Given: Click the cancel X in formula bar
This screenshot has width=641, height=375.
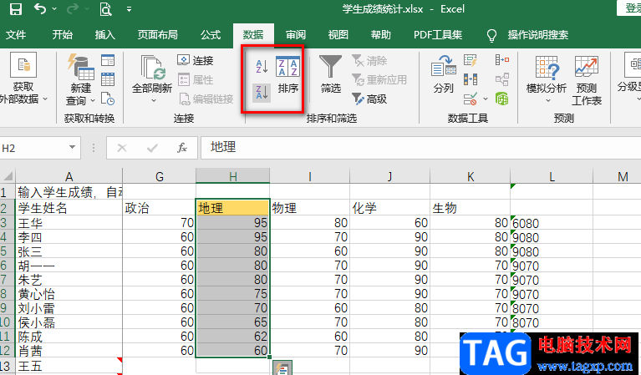Looking at the screenshot, I should click(122, 148).
